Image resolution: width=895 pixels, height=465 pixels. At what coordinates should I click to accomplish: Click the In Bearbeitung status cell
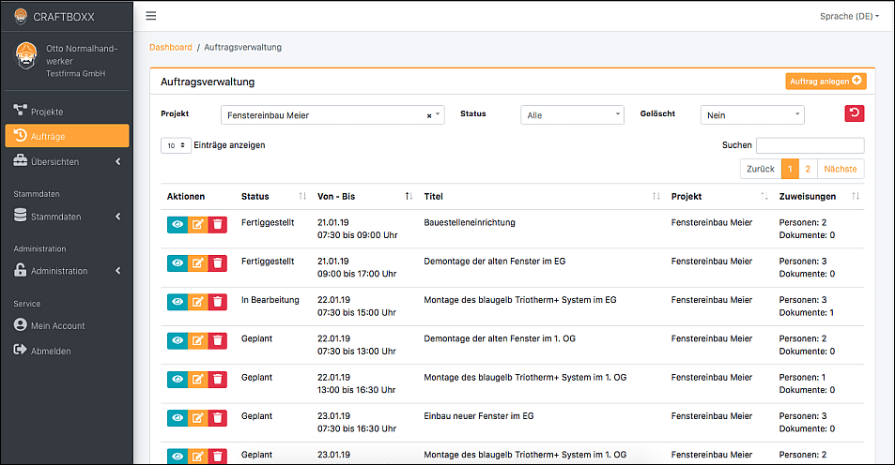(270, 300)
